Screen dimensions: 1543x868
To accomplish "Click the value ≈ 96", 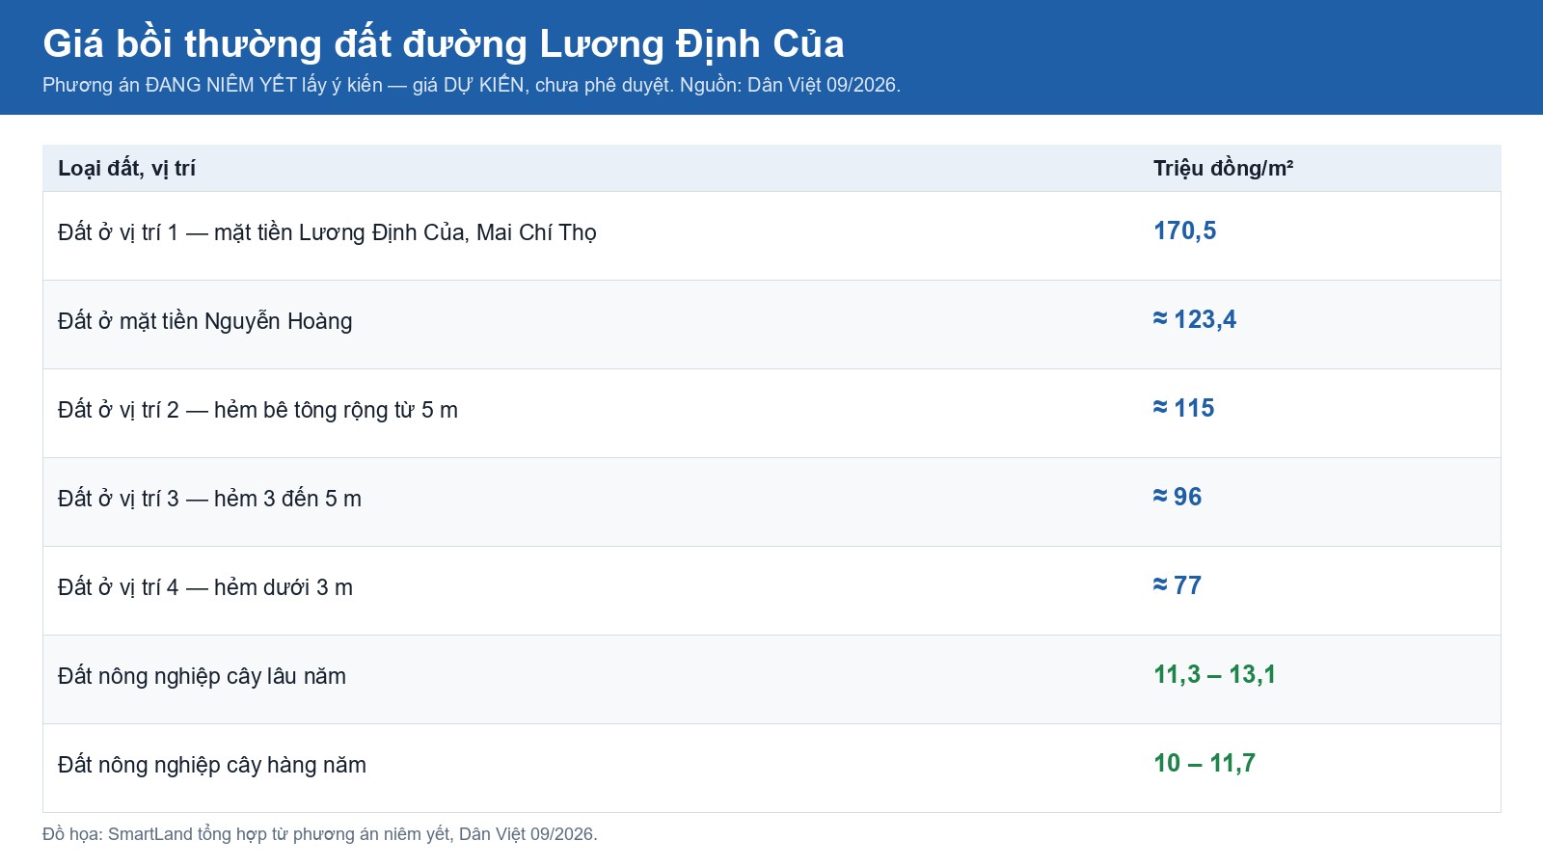I will (1178, 498).
